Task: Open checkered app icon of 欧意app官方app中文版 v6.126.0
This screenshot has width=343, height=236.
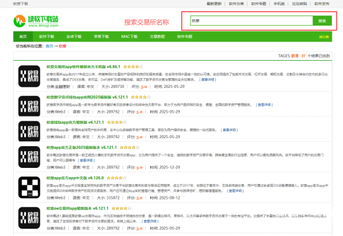Action: pyautogui.click(x=29, y=187)
